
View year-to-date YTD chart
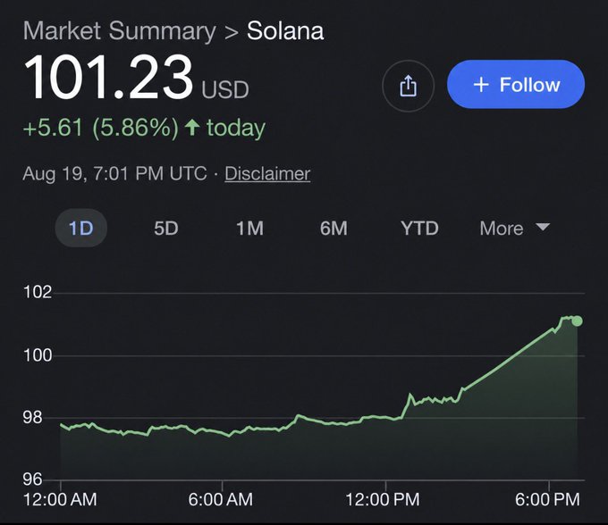click(419, 228)
